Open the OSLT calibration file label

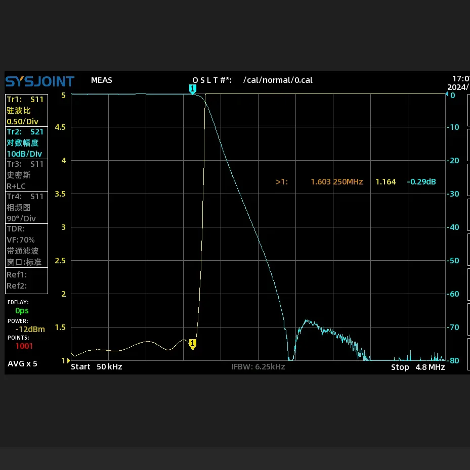click(252, 80)
